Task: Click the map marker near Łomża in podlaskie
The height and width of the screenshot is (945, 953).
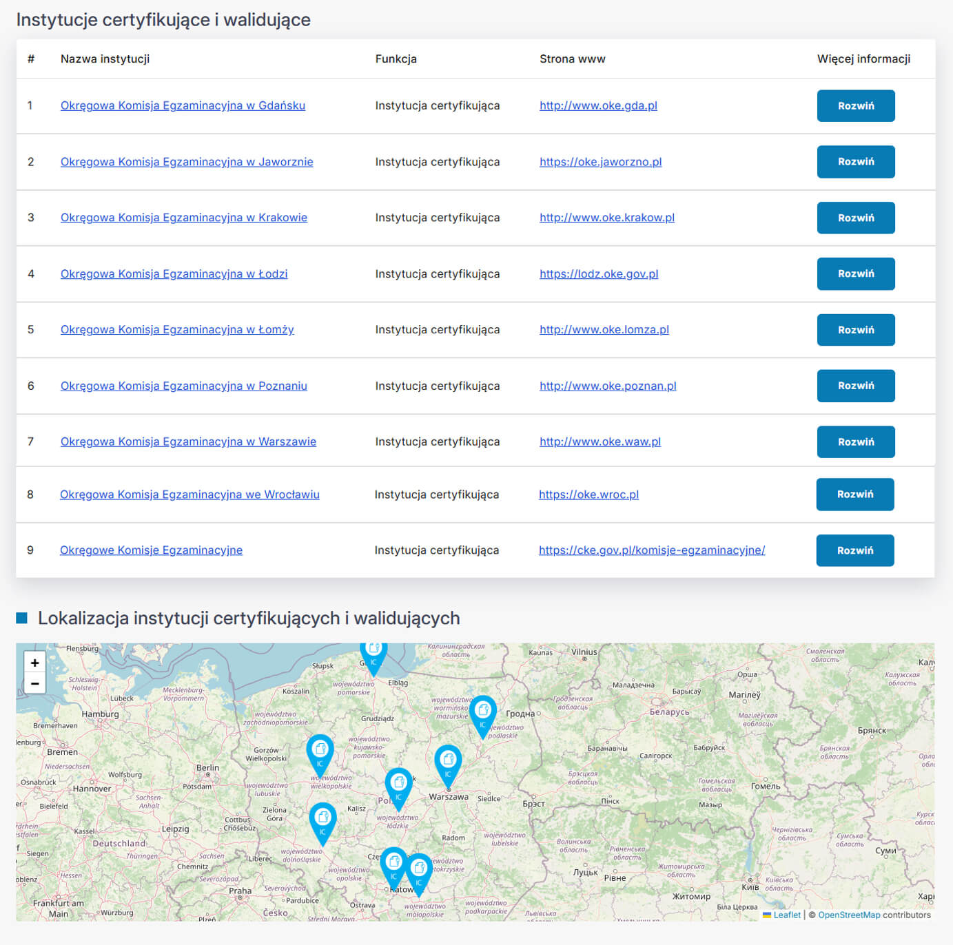Action: click(482, 712)
